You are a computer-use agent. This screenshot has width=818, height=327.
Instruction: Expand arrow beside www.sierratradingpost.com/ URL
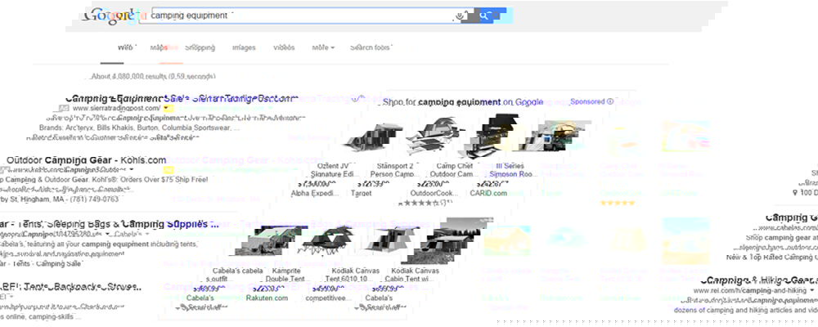click(x=166, y=109)
